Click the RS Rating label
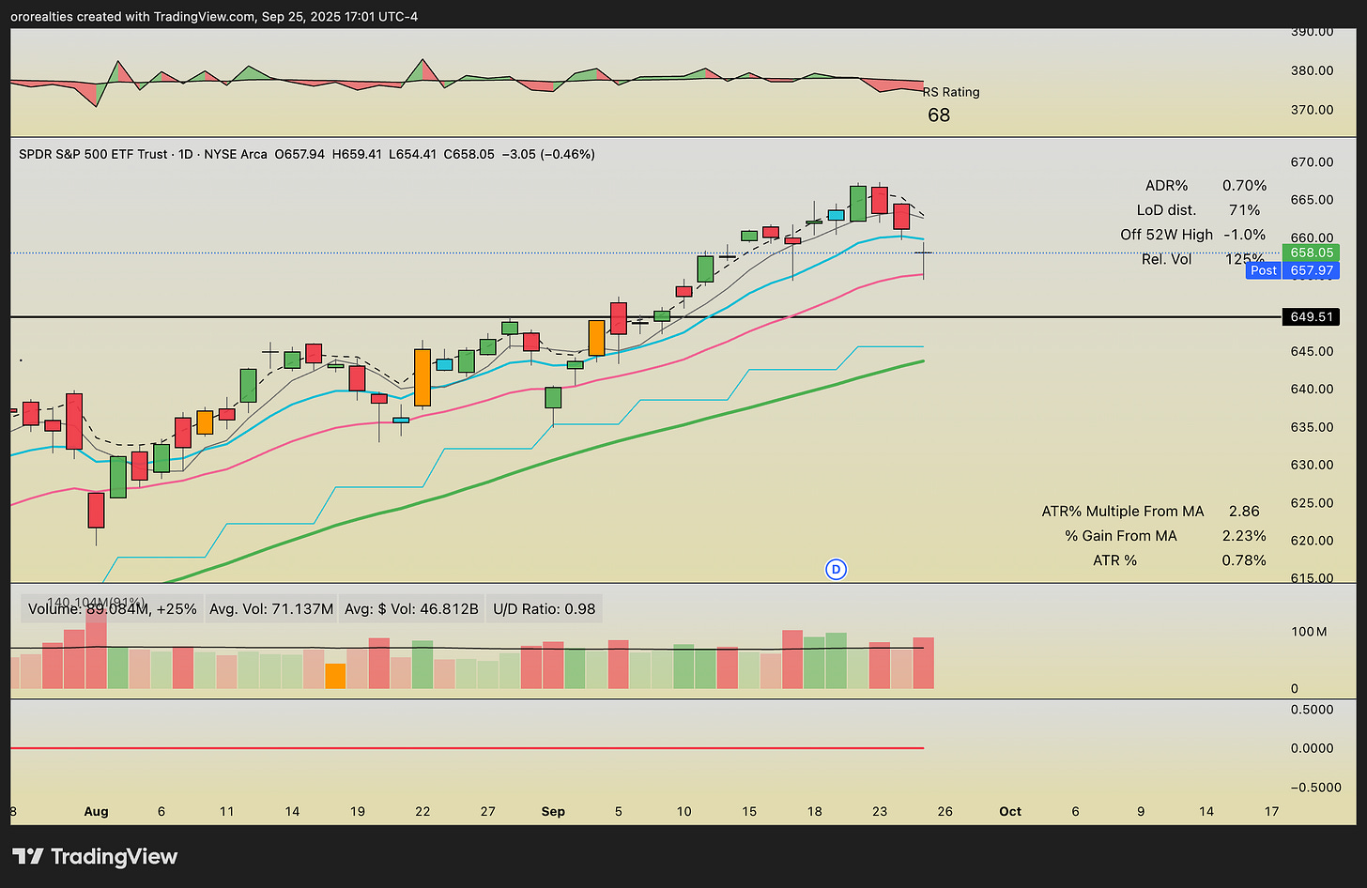Viewport: 1367px width, 888px height. (951, 92)
